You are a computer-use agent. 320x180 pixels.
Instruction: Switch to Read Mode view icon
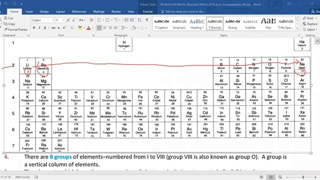(261, 177)
